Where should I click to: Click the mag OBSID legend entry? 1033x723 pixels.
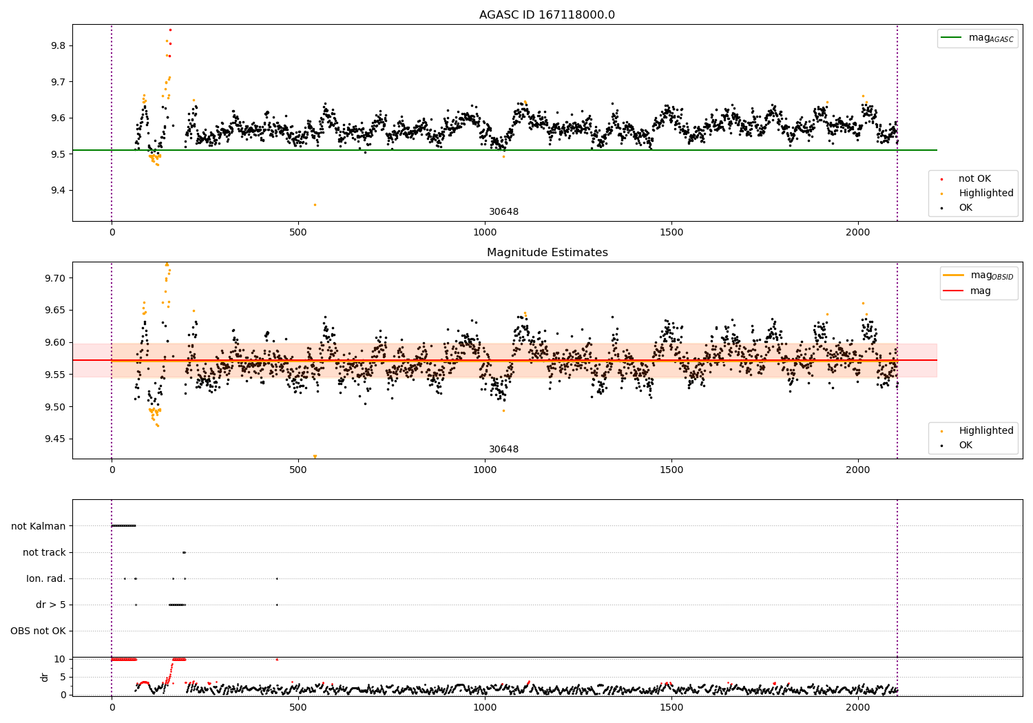[x=979, y=275]
